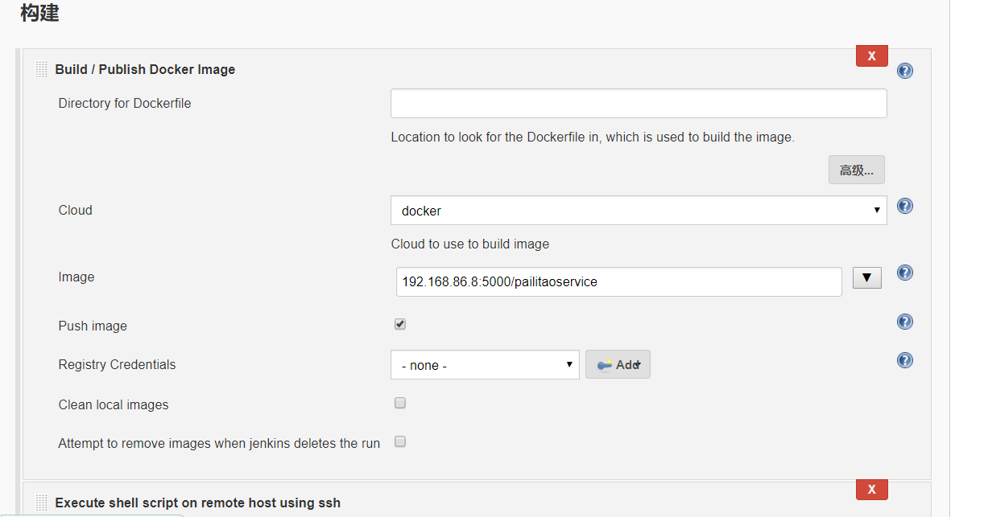The width and height of the screenshot is (984, 517).
Task: Open help icon for Cloud field
Action: coord(905,206)
